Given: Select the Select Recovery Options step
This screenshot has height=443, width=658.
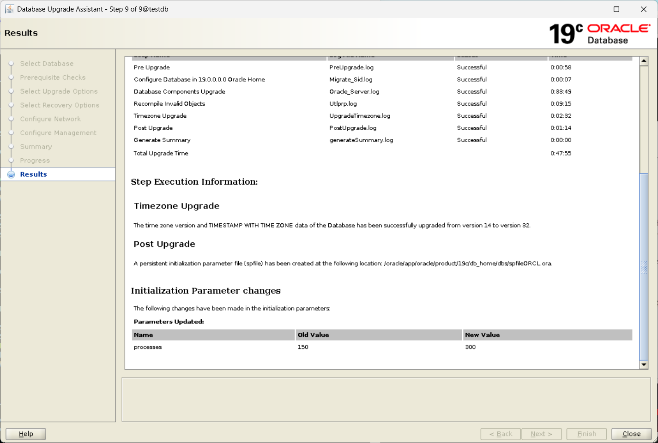Looking at the screenshot, I should [60, 105].
